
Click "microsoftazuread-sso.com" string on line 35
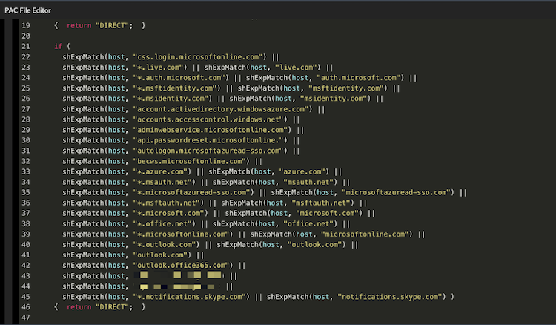coord(398,192)
